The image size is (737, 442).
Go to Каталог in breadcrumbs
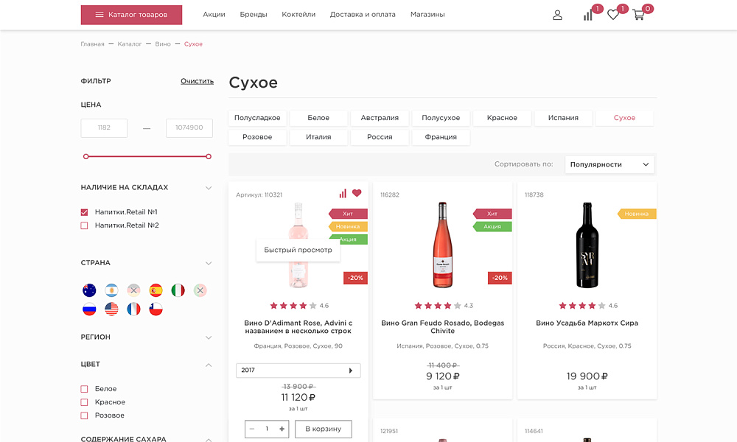point(129,44)
